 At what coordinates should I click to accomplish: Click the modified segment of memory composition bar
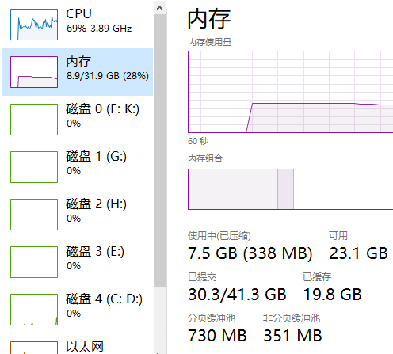pyautogui.click(x=285, y=189)
